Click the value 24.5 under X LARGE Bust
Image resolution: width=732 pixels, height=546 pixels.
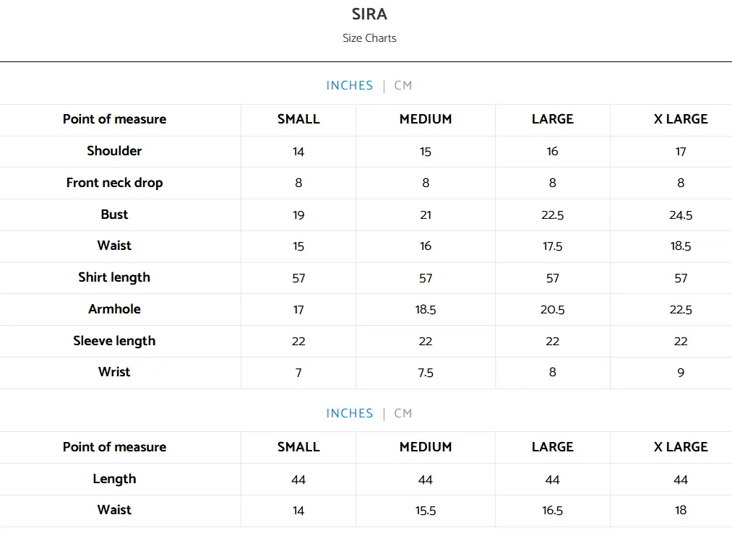pyautogui.click(x=680, y=214)
